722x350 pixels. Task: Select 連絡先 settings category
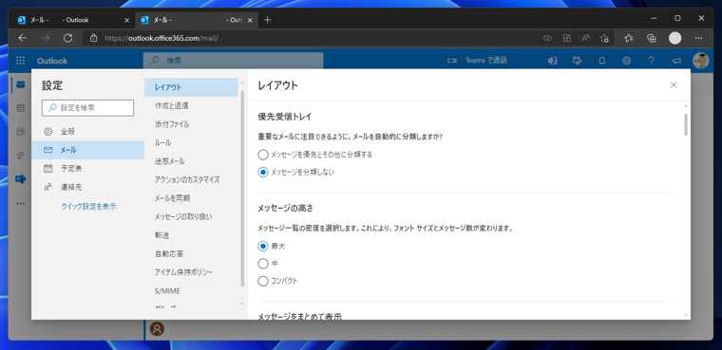click(87, 187)
